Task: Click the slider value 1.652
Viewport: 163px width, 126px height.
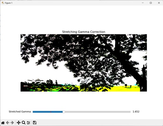Action: (x=136, y=111)
